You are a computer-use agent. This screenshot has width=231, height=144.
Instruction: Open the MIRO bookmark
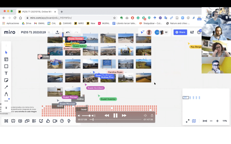[x=79, y=23]
